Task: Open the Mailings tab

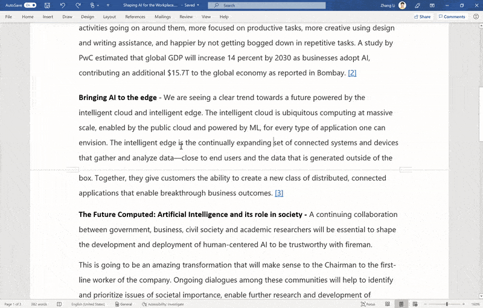Action: click(162, 17)
